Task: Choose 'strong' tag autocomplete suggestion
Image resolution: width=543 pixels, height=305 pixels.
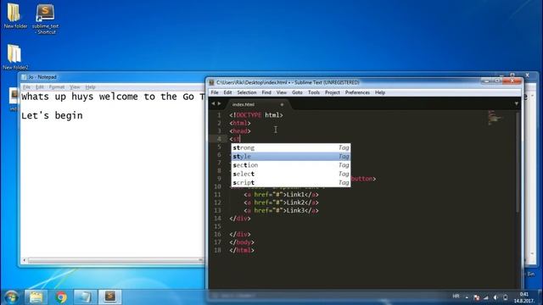Action: 291,147
